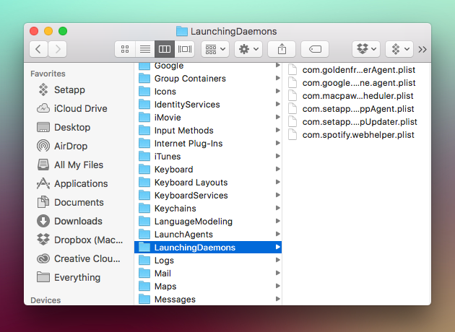This screenshot has width=455, height=332.
Task: Click the LaunchingDaemons title bar folder icon
Action: (182, 31)
